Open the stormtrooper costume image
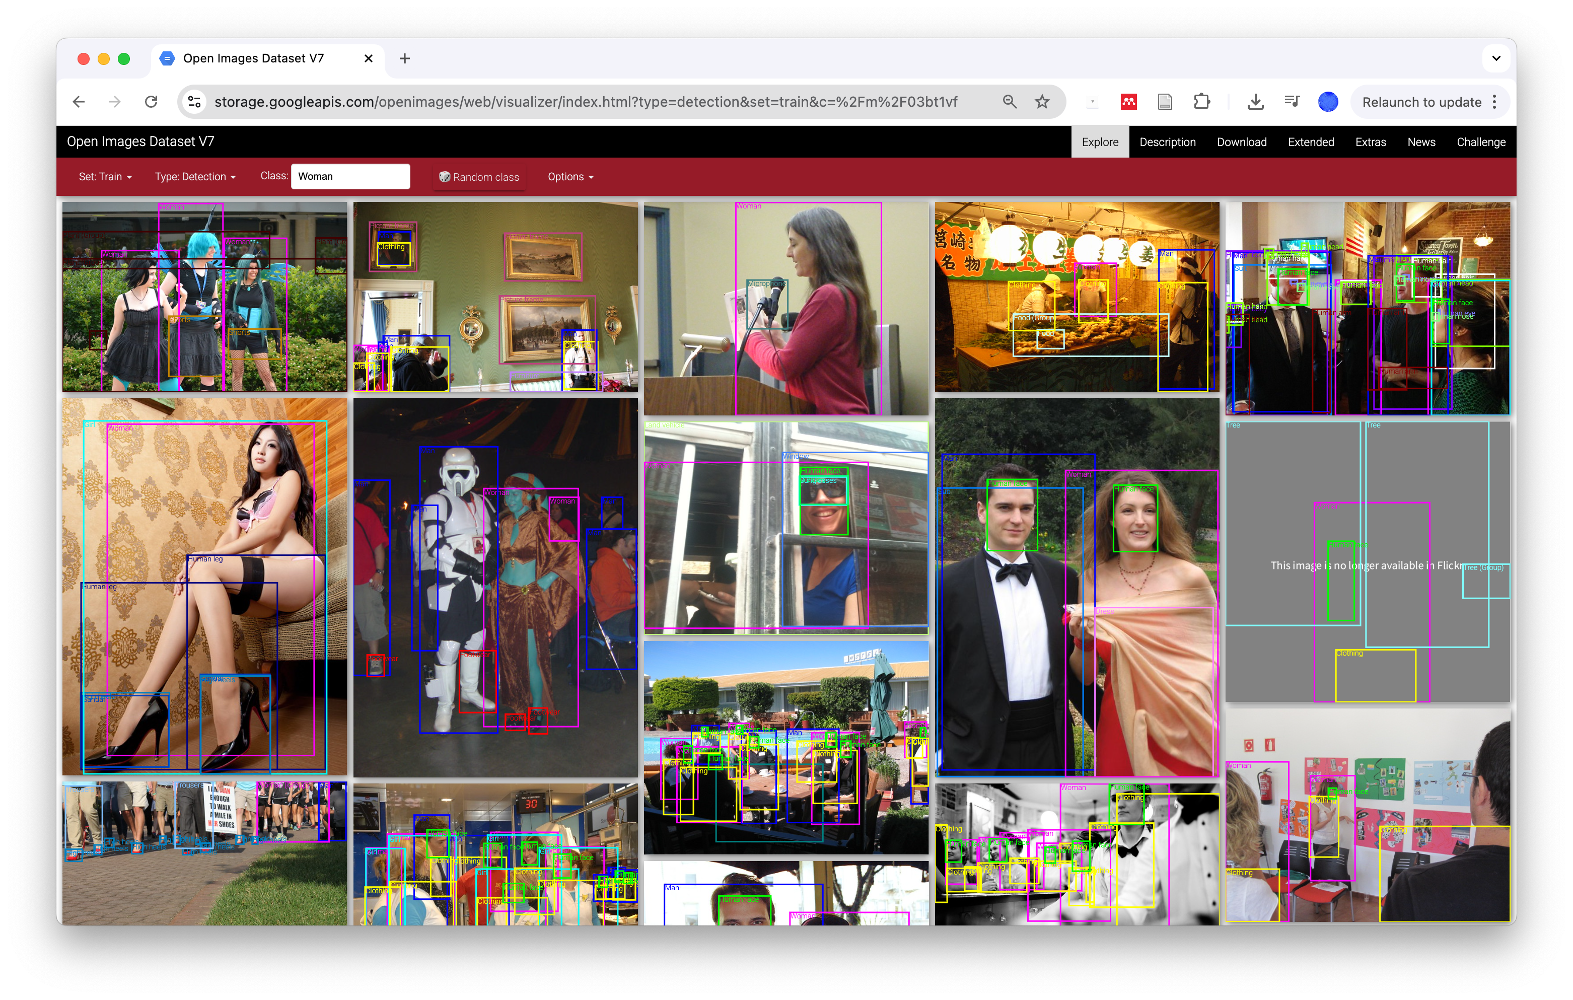This screenshot has height=1000, width=1573. (495, 587)
